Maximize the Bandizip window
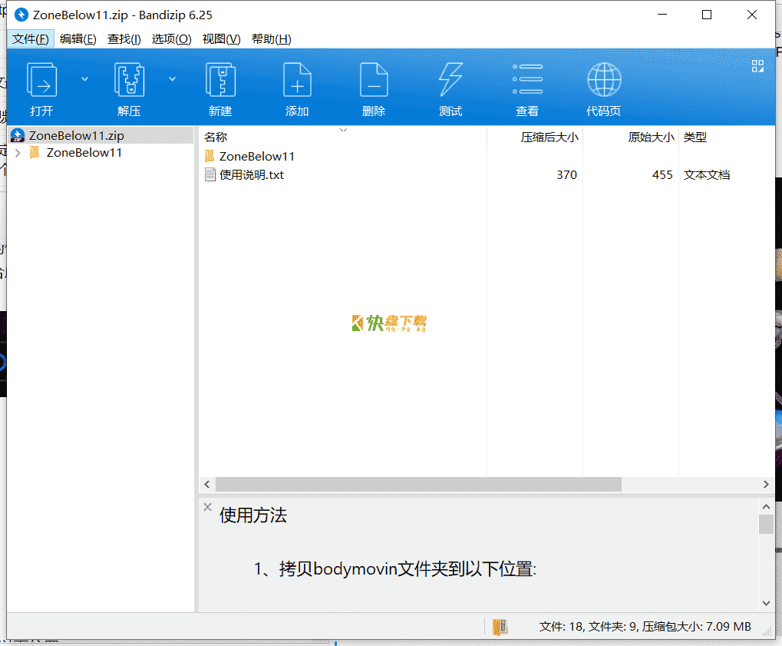782x646 pixels. (707, 15)
